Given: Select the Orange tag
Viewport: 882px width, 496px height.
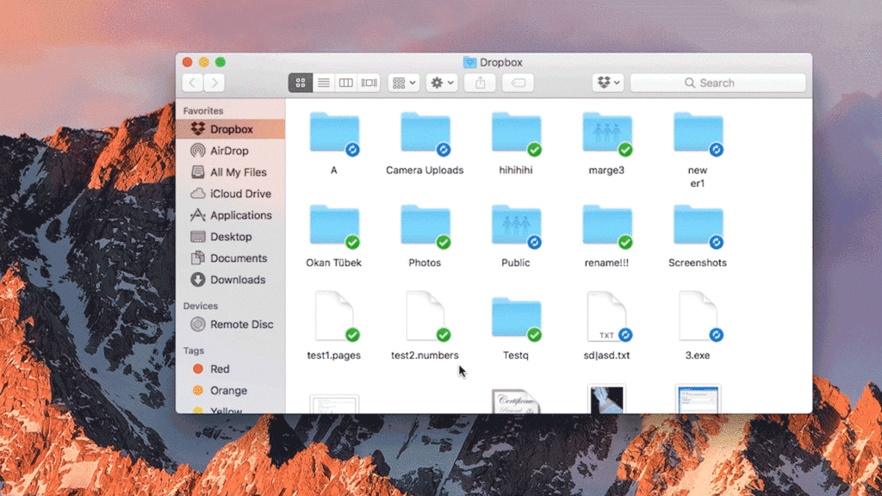Looking at the screenshot, I should tap(231, 390).
